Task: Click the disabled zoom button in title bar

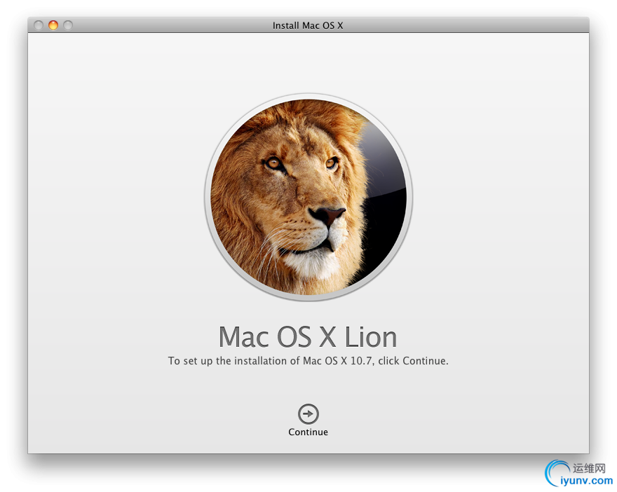Action: click(x=68, y=25)
